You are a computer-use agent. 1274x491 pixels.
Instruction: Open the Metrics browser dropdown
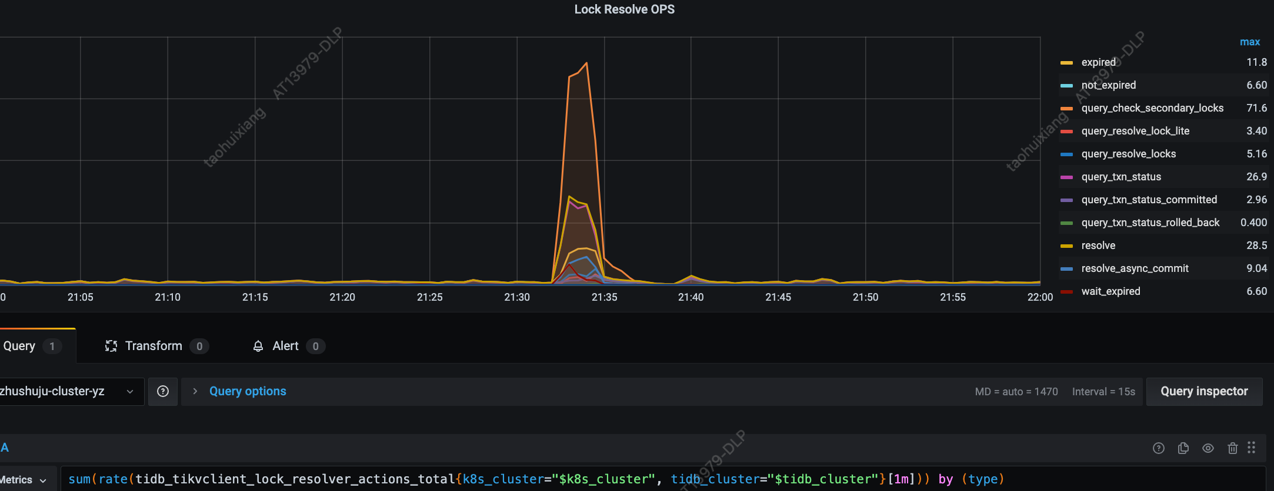[x=25, y=480]
